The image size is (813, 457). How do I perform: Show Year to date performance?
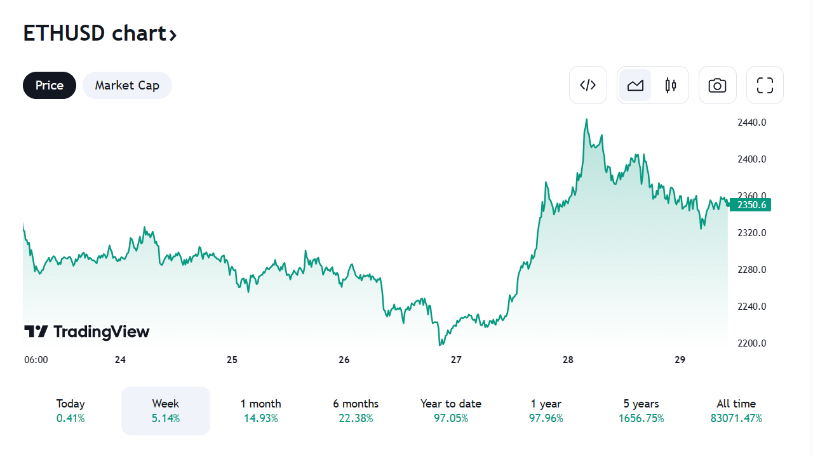[x=451, y=411]
